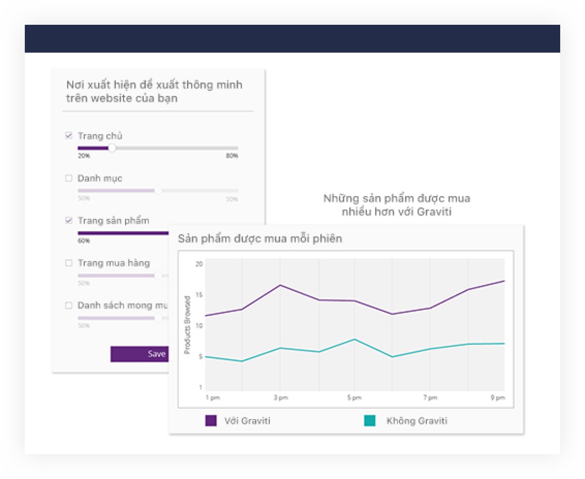This screenshot has height=479, width=585.
Task: Click the 60% label under Trang sản phẩm
Action: click(x=84, y=241)
